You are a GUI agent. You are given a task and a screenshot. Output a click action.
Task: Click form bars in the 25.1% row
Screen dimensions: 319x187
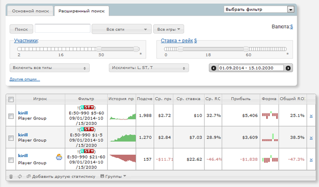click(x=270, y=115)
